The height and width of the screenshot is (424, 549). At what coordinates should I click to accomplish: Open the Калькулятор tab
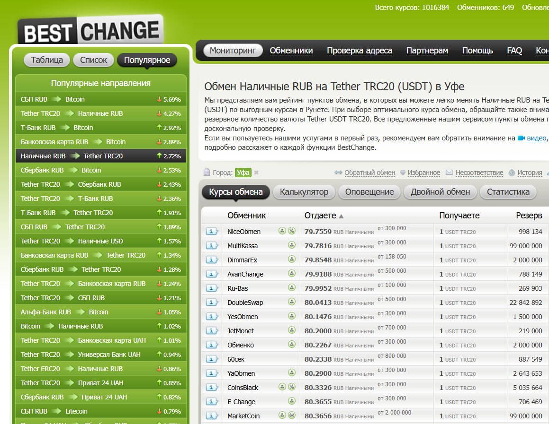(x=304, y=192)
